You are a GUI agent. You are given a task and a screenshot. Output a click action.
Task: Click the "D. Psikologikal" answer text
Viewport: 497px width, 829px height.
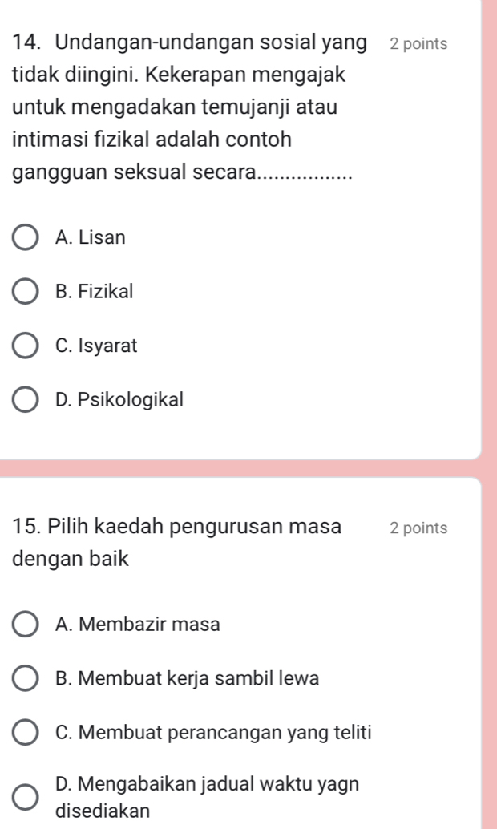pos(119,399)
